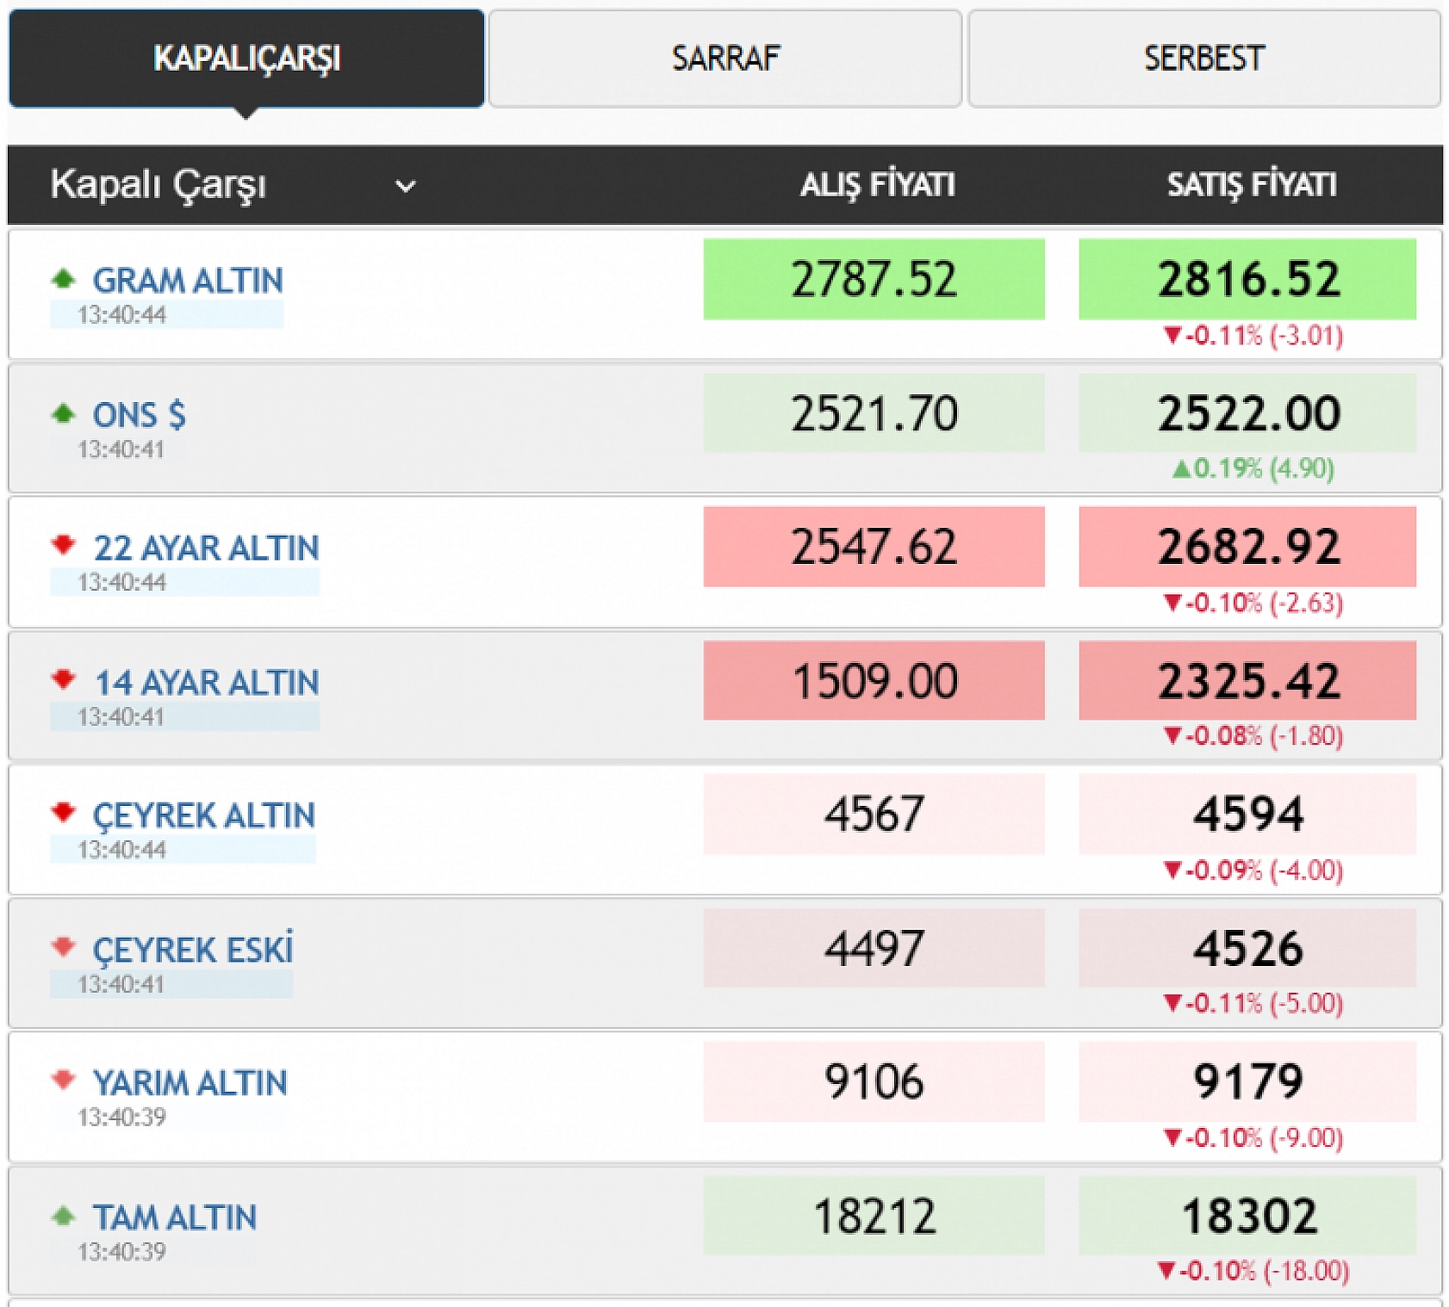Click red down arrow beside 22 AYAR ALTIN
The height and width of the screenshot is (1307, 1449).
(63, 545)
